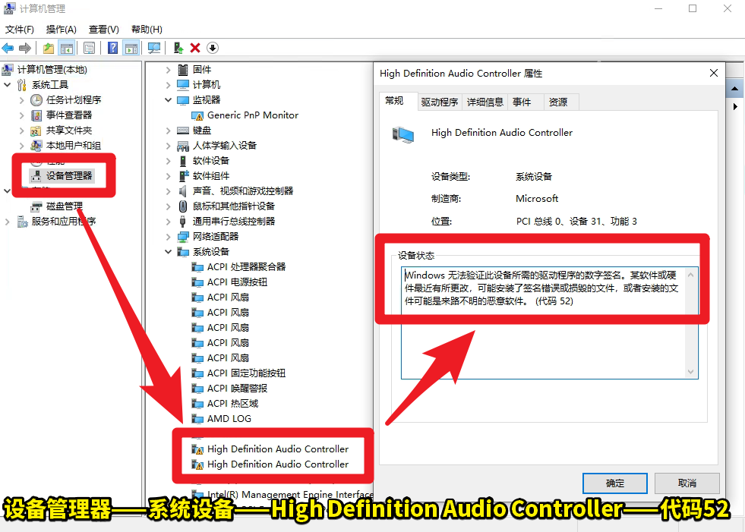Click the disable device down-arrow icon
The width and height of the screenshot is (745, 532).
coord(213,48)
